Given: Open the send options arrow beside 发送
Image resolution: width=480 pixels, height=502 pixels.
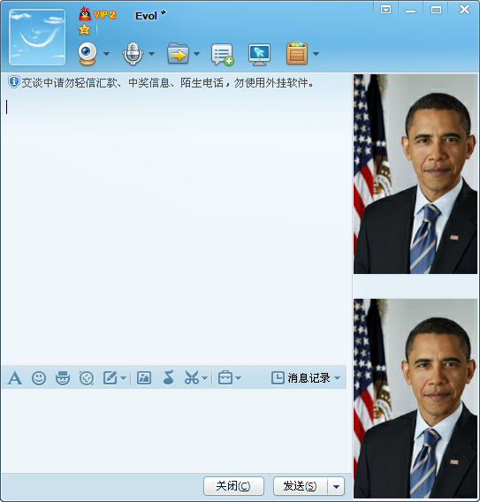Looking at the screenshot, I should coord(336,487).
